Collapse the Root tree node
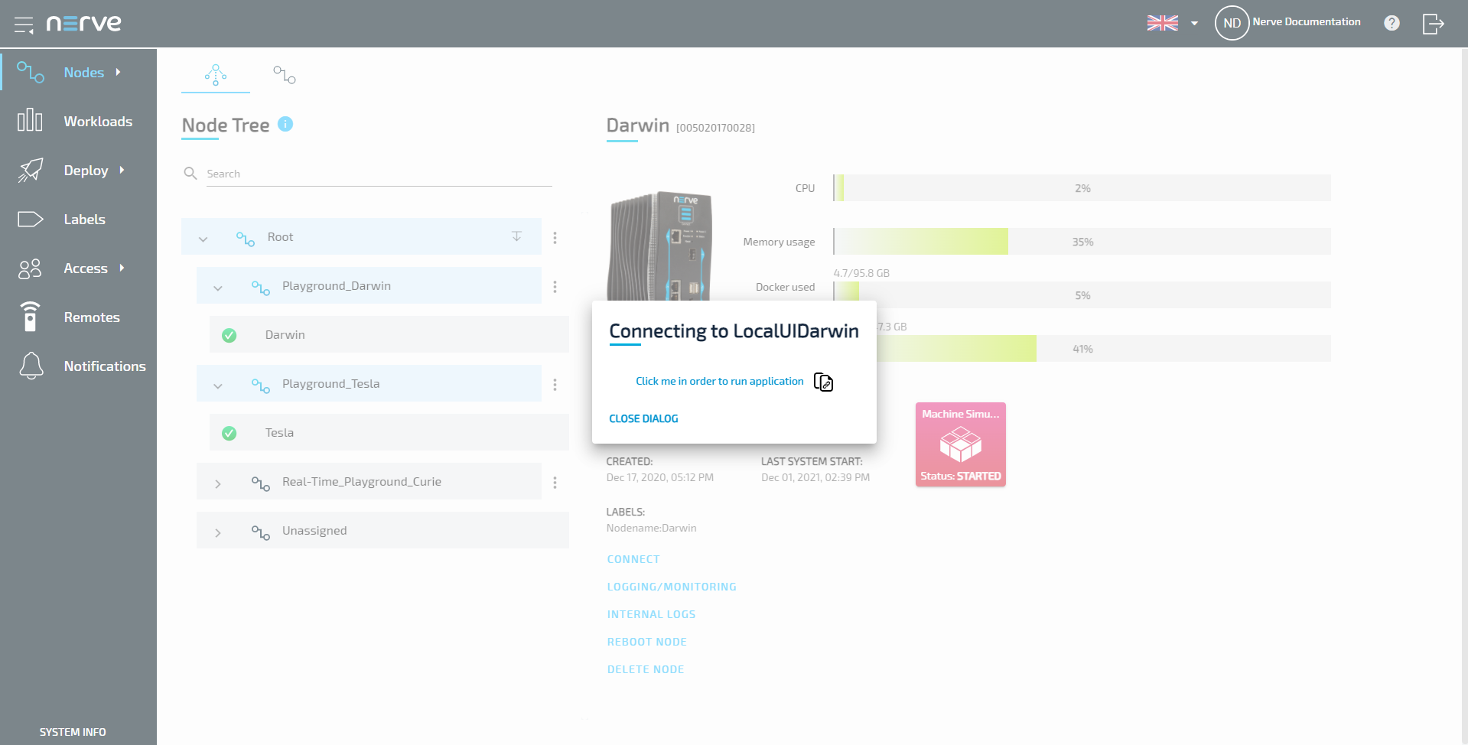This screenshot has height=745, width=1468. click(203, 239)
